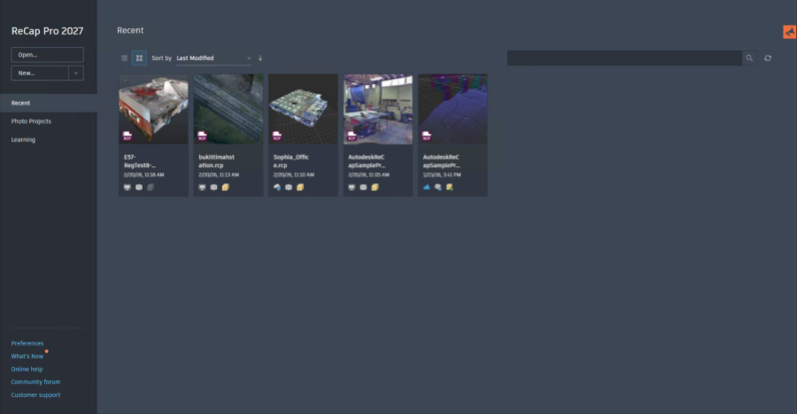Open AutodeskReCap sample thumbnail dated 3:41 PM

(453, 109)
